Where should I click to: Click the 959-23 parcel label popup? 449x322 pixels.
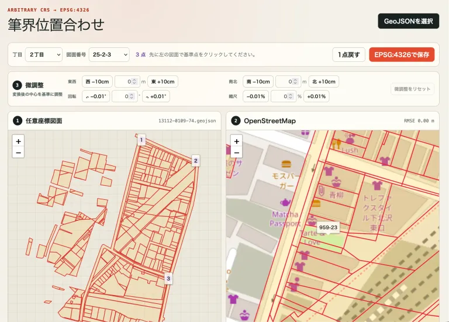tap(328, 227)
